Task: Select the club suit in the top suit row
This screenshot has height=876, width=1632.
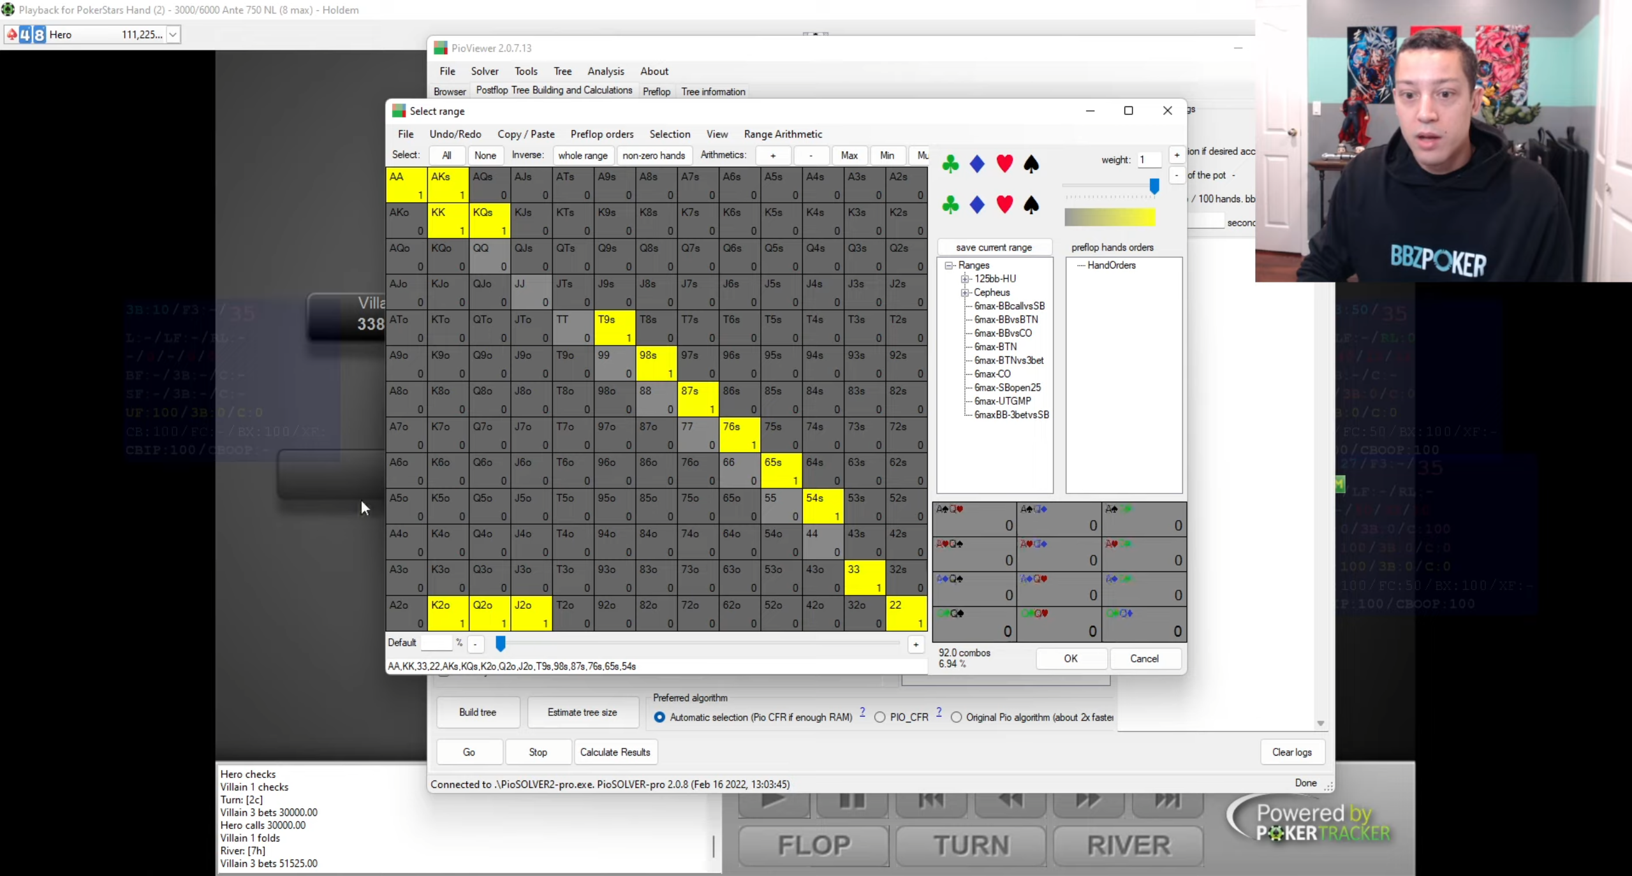Action: [x=950, y=164]
